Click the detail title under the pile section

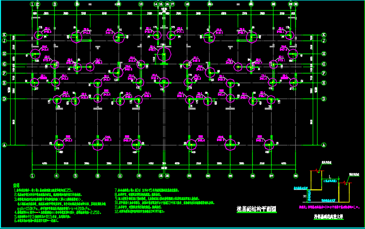click(x=329, y=217)
